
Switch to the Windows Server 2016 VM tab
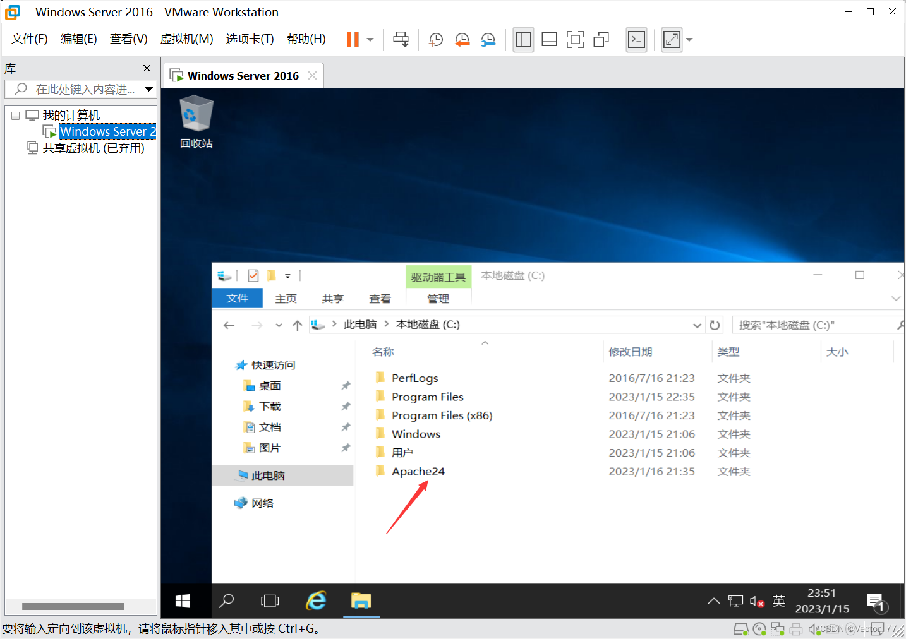243,76
